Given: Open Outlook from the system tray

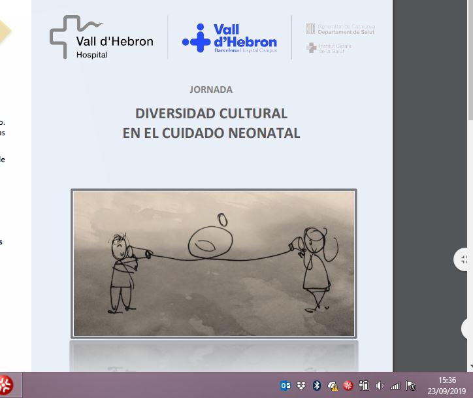Looking at the screenshot, I should point(285,386).
